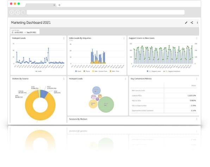Click the email label on the Visitors By Source donut
Screen dimensions: 210x167
coord(57,92)
